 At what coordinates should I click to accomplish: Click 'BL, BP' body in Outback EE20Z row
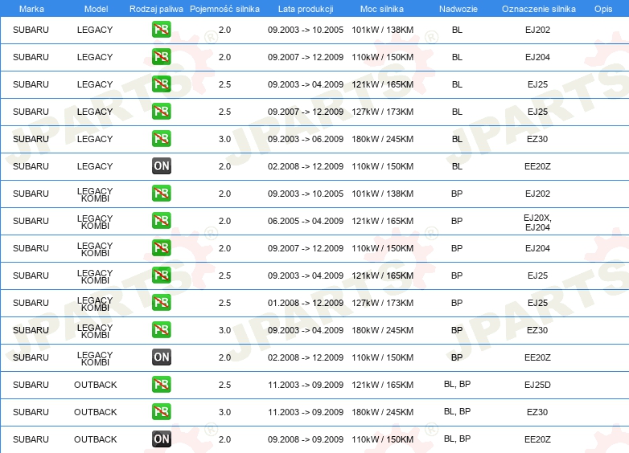[x=458, y=439]
